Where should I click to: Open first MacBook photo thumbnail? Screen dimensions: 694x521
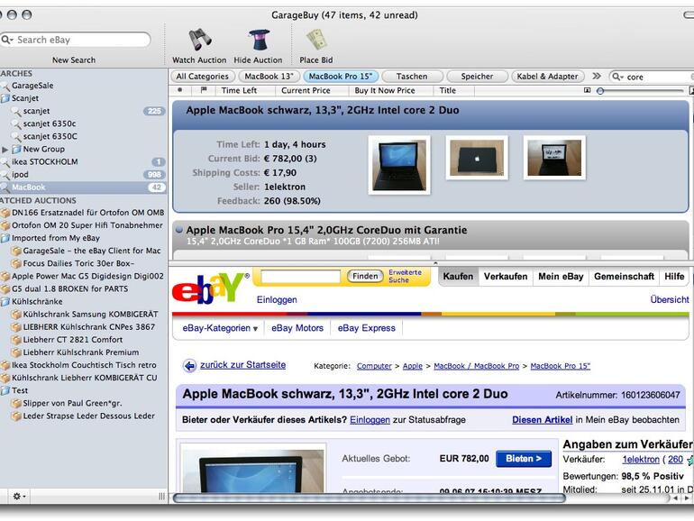tap(399, 165)
